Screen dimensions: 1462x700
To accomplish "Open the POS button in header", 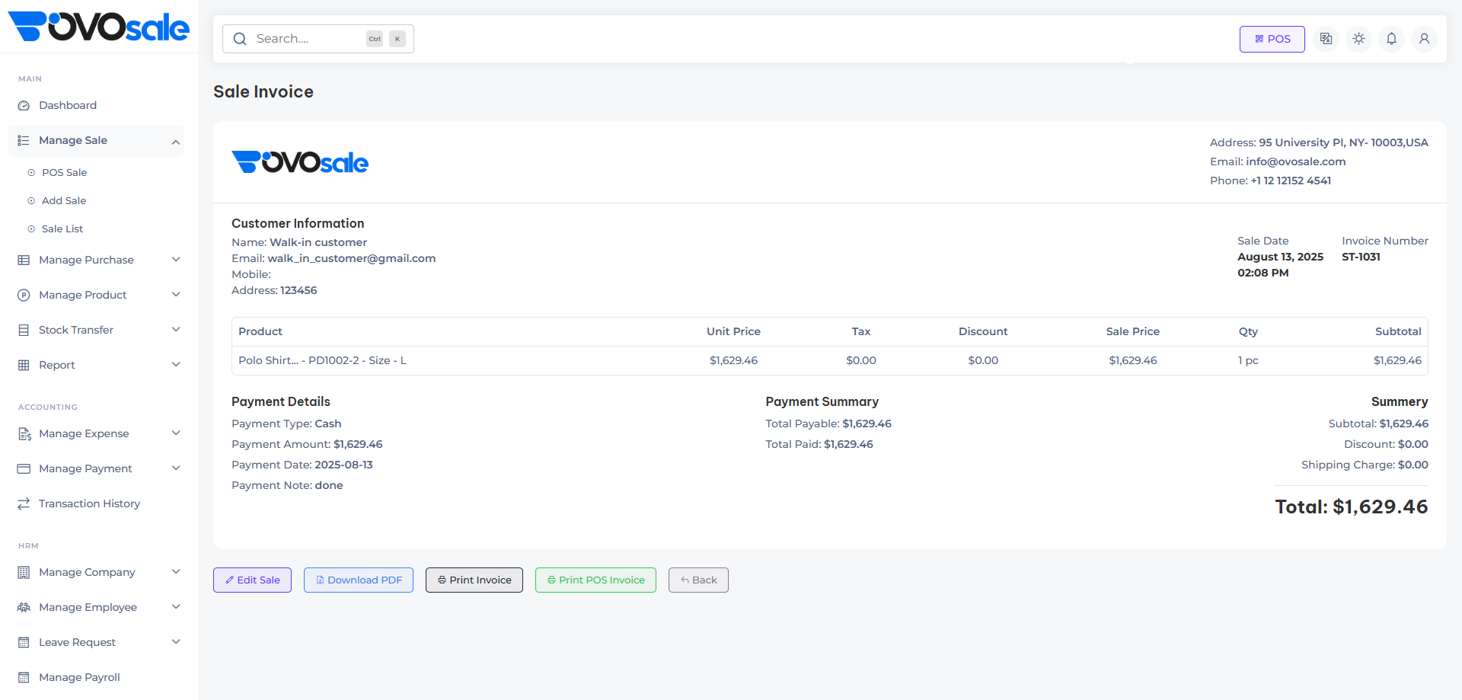I will click(1272, 39).
